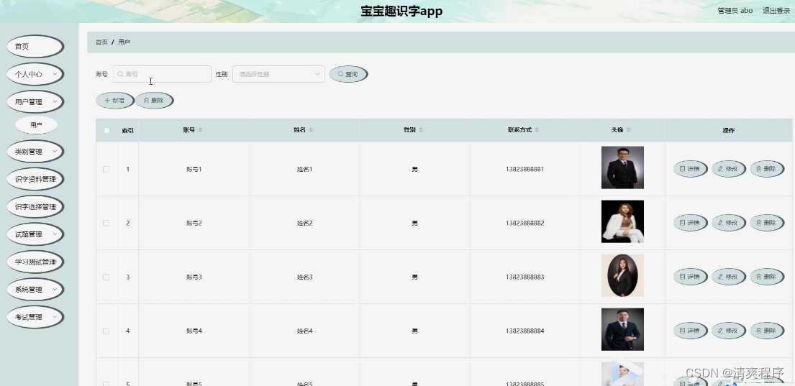The image size is (795, 386).
Task: Click the 姓名1 table cell
Action: (x=305, y=169)
